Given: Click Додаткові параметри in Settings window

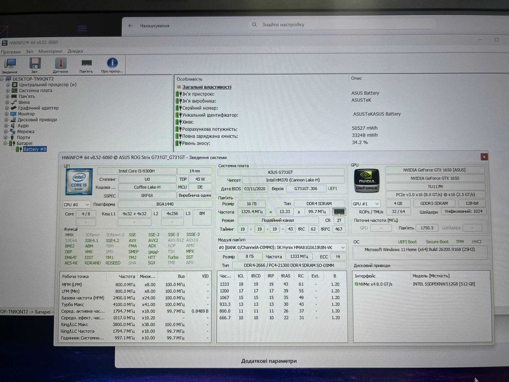Looking at the screenshot, I should click(269, 361).
